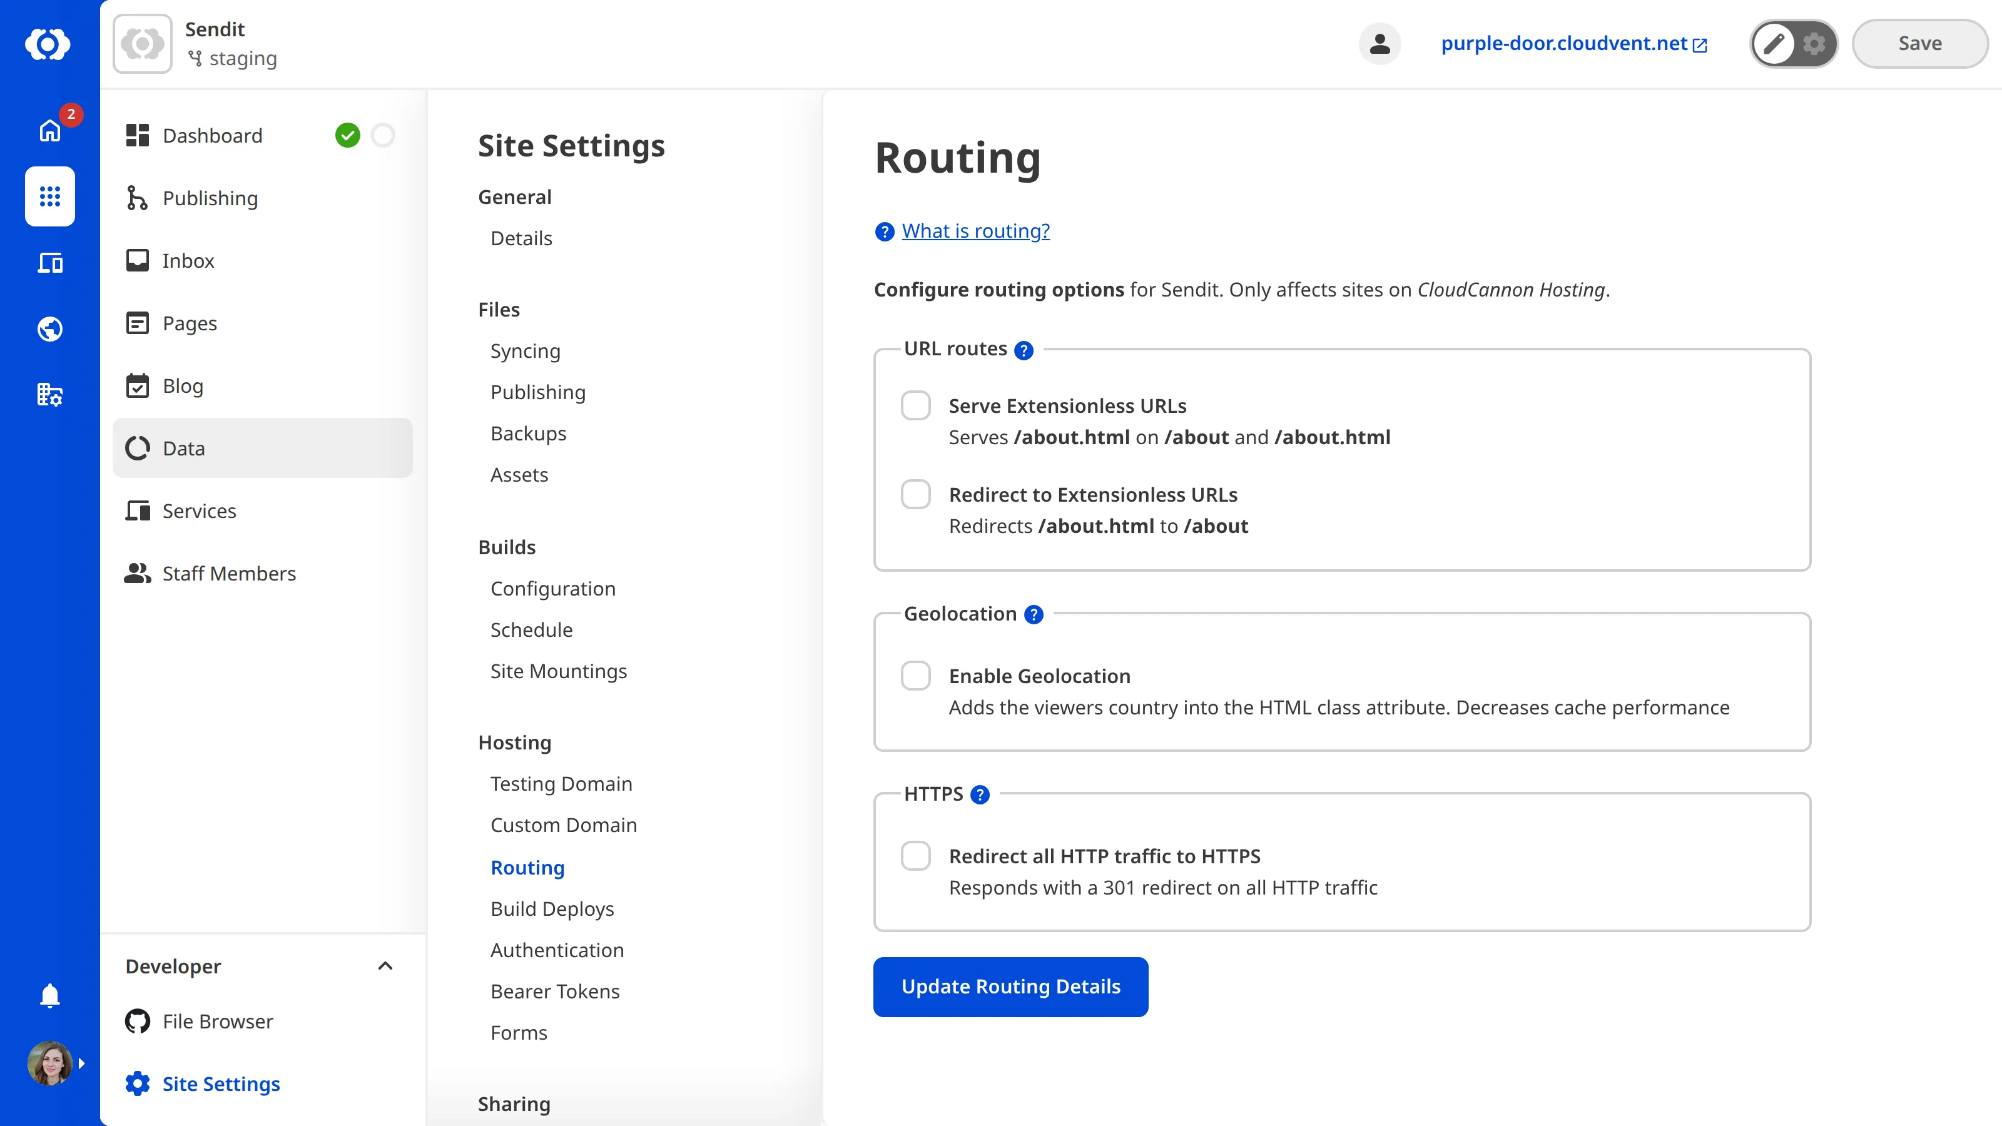The image size is (2002, 1126).
Task: Select the Data sync icon in sidebar
Action: click(138, 448)
